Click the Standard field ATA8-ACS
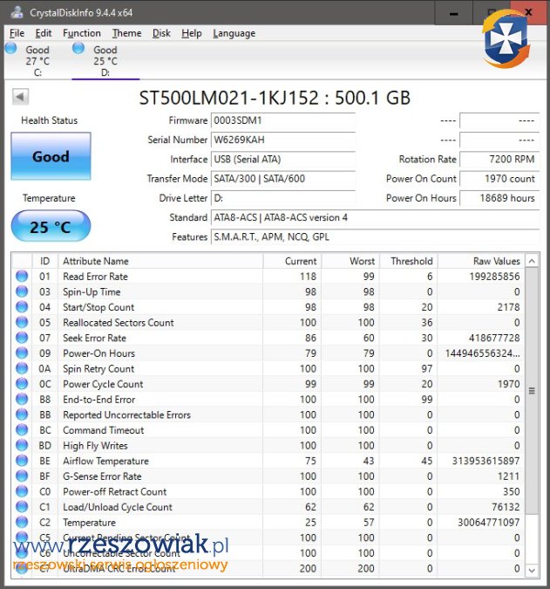Image resolution: width=550 pixels, height=589 pixels. pos(375,218)
